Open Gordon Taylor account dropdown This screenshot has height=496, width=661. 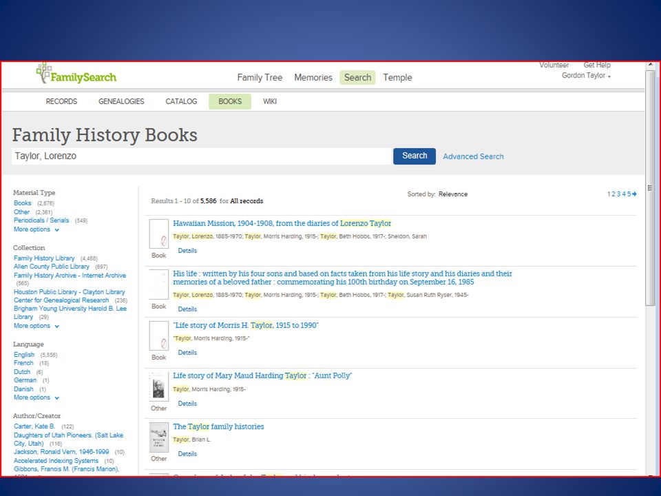click(586, 76)
